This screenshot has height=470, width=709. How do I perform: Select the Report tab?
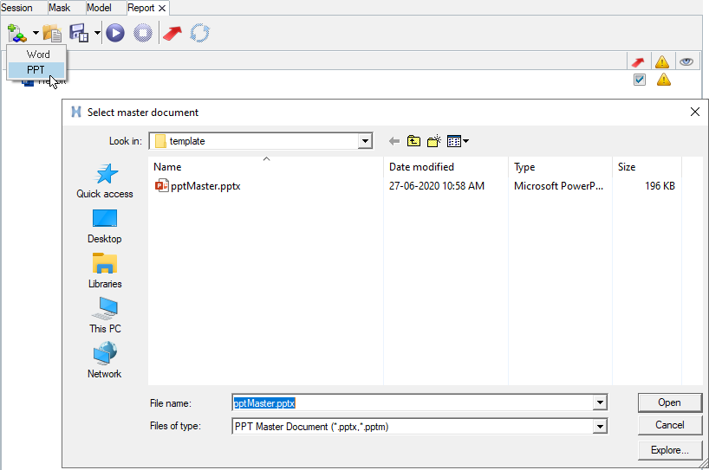[x=141, y=8]
